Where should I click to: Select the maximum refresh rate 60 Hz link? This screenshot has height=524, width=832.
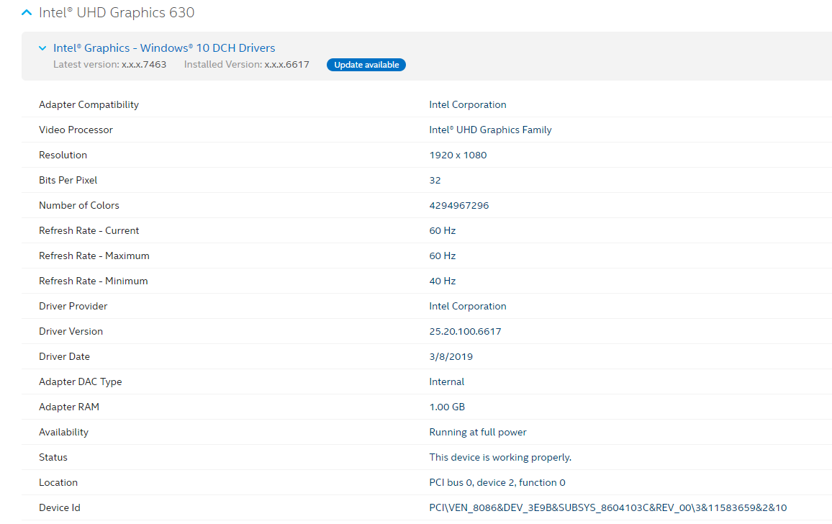pyautogui.click(x=442, y=256)
